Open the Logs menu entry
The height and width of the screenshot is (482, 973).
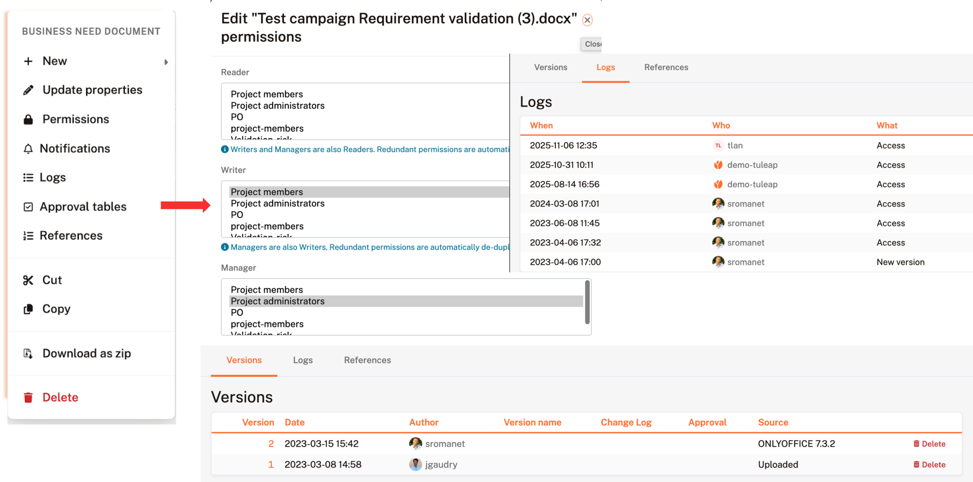click(x=52, y=177)
